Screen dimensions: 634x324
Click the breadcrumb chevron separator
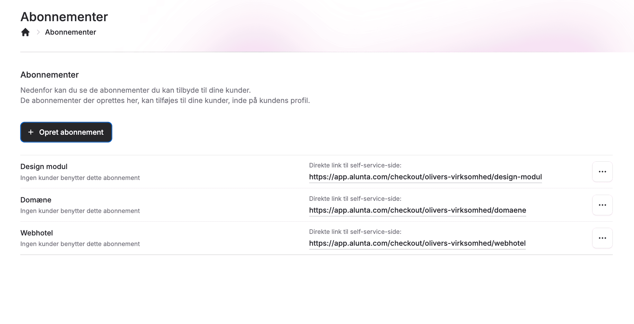coord(38,32)
